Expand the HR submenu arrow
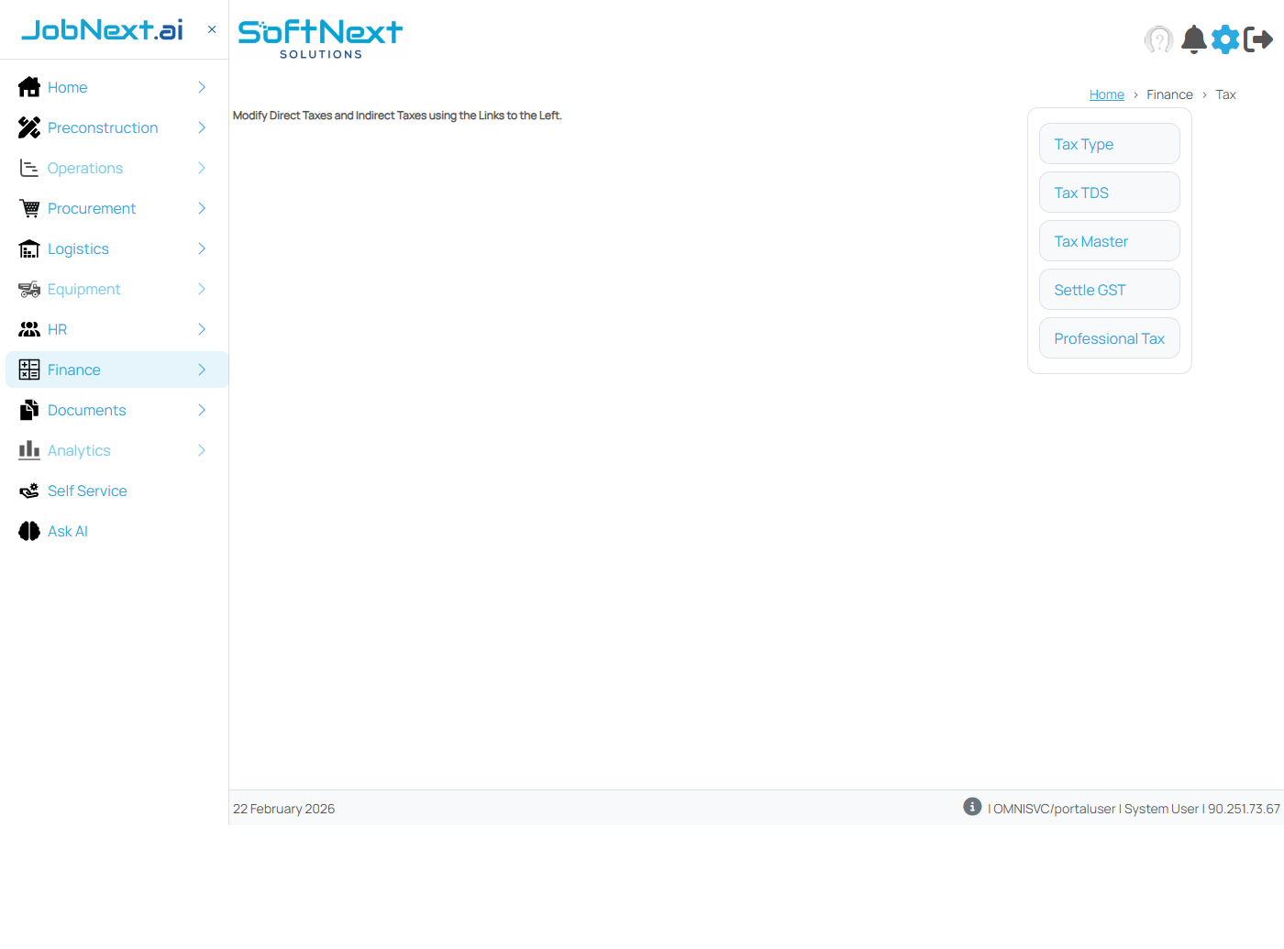The width and height of the screenshot is (1284, 949). 202,329
